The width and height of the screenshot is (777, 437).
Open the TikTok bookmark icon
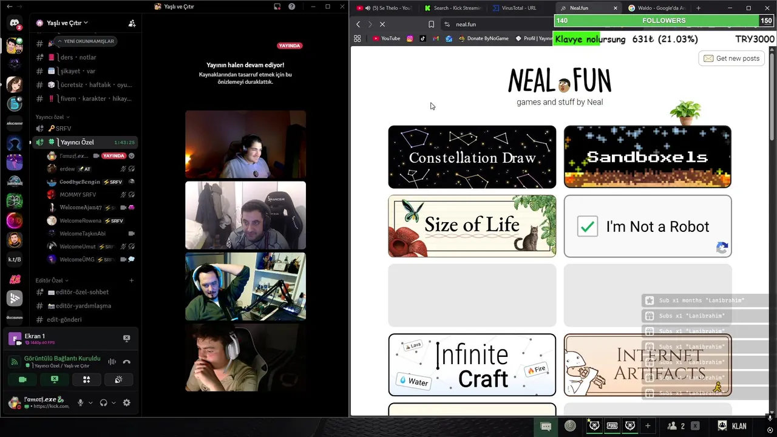[422, 38]
